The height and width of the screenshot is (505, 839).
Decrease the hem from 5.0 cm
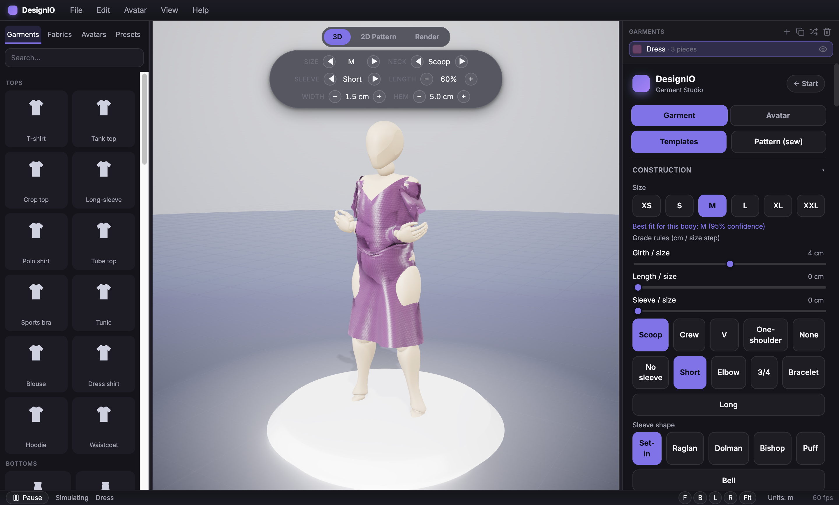(419, 97)
